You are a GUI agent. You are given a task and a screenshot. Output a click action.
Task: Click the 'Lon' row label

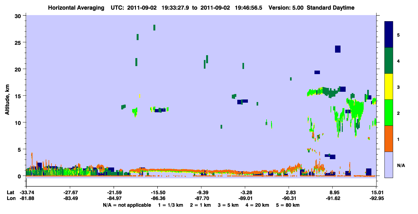(11, 199)
